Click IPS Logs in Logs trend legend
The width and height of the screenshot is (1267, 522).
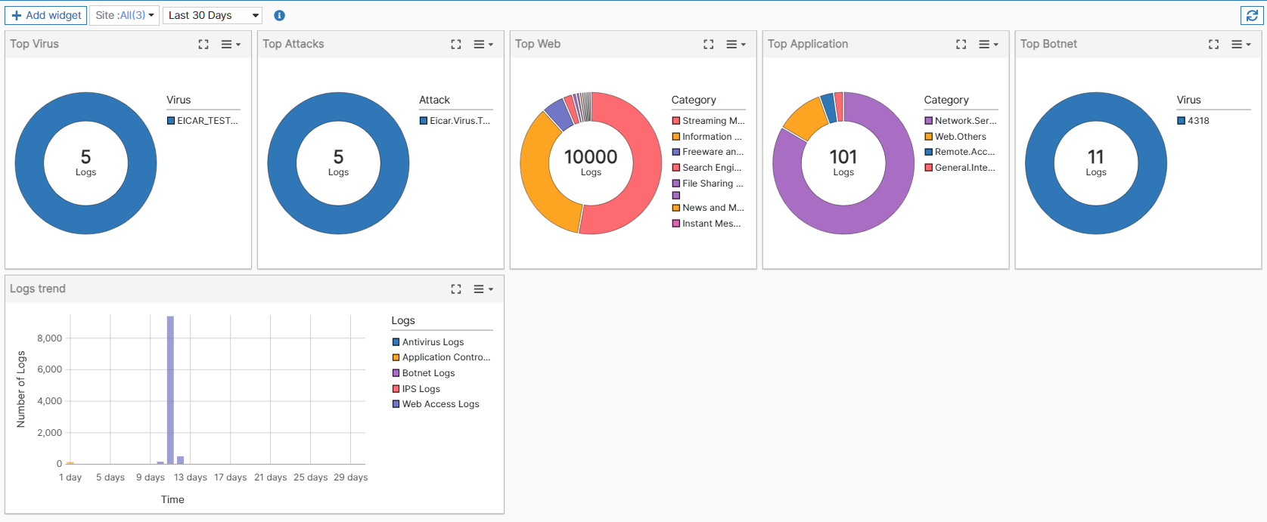coord(416,389)
